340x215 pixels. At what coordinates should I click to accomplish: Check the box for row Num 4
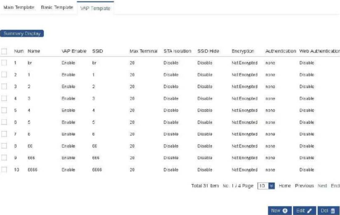tap(4, 98)
